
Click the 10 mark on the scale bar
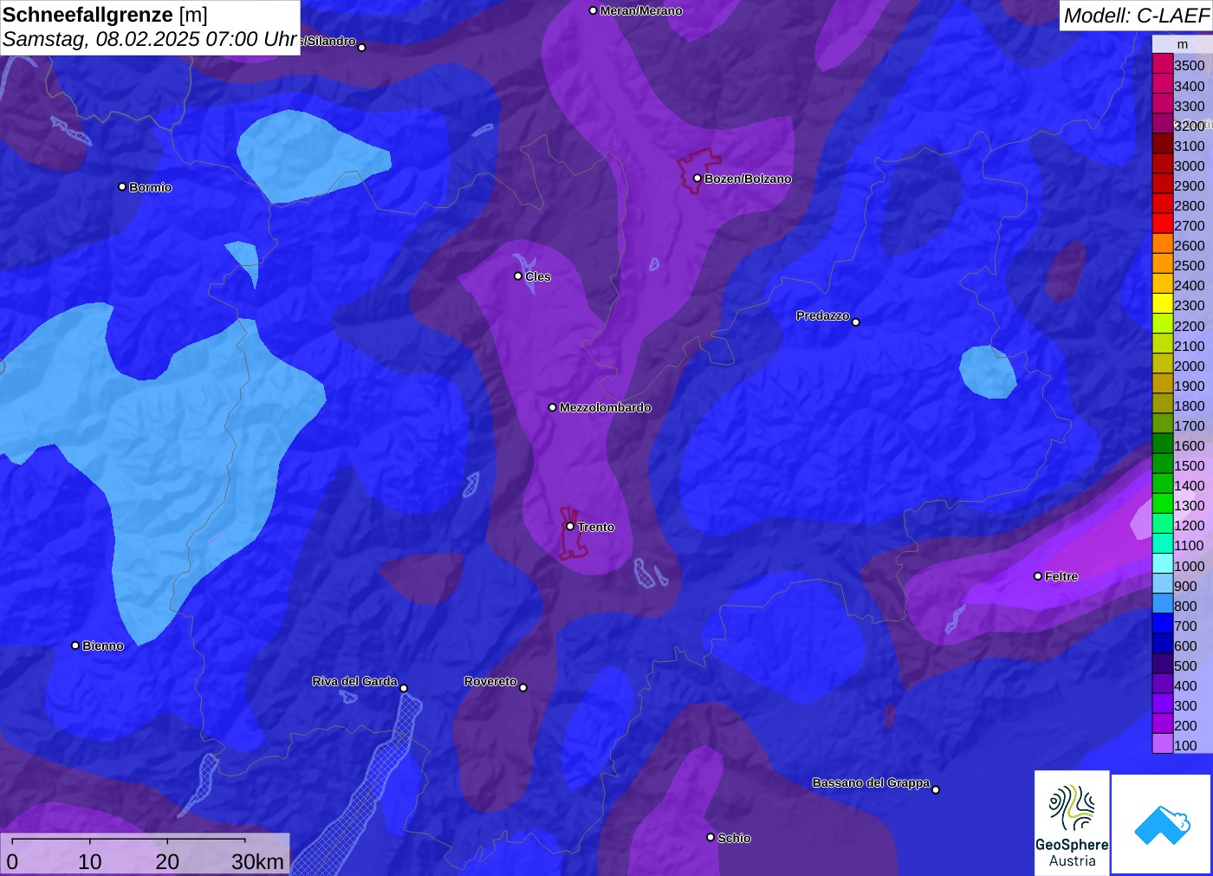click(89, 861)
